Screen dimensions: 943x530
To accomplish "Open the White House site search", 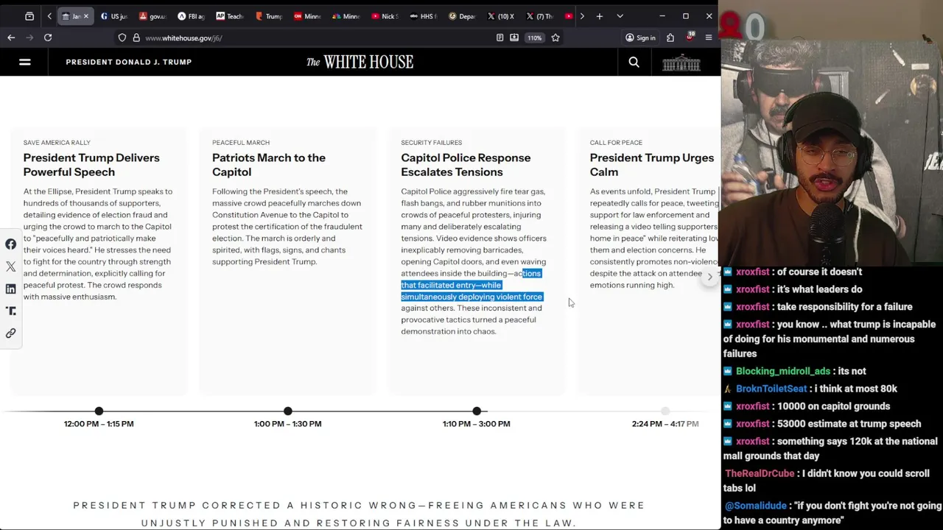I will tap(634, 62).
